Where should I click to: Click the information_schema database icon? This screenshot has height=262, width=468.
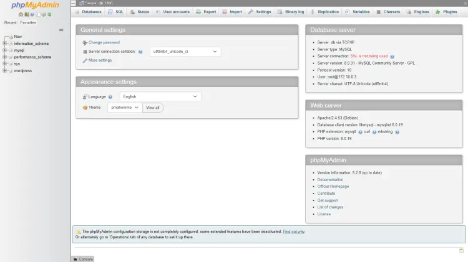coord(11,44)
